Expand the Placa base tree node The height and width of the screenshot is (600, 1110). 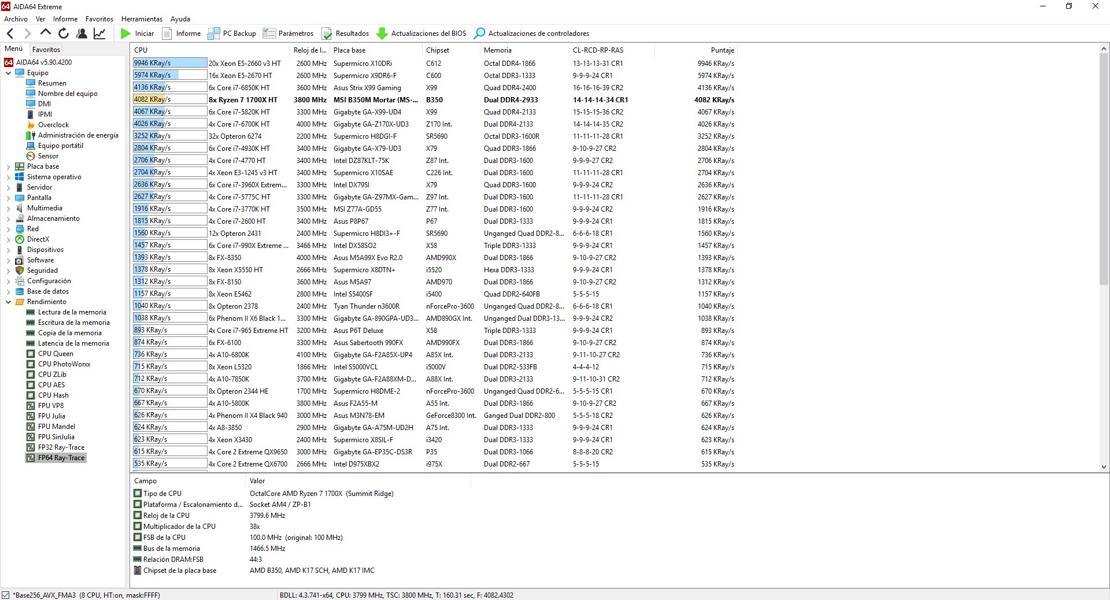8,166
